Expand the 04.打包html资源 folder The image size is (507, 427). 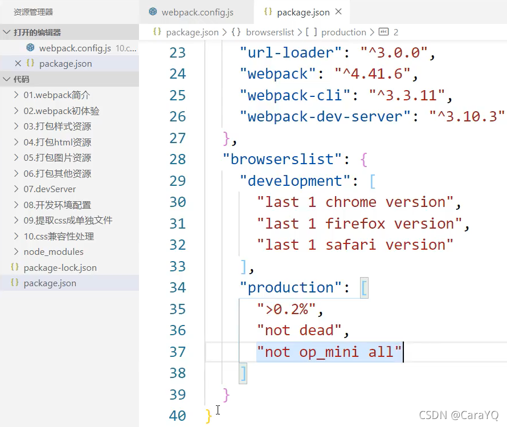pos(69,142)
